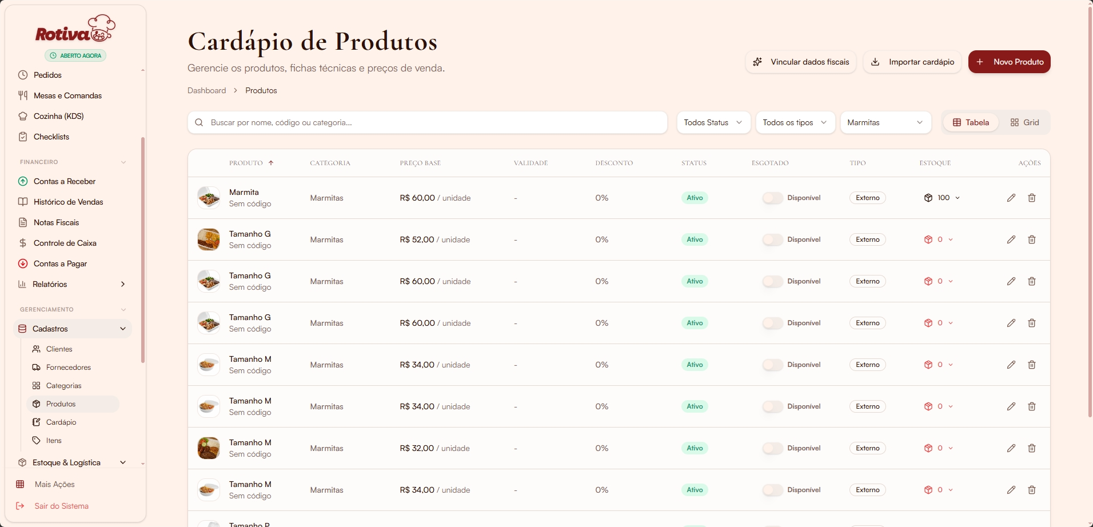Edit the Tamanho G R$ 52,00 product
The height and width of the screenshot is (527, 1093).
pyautogui.click(x=1011, y=239)
